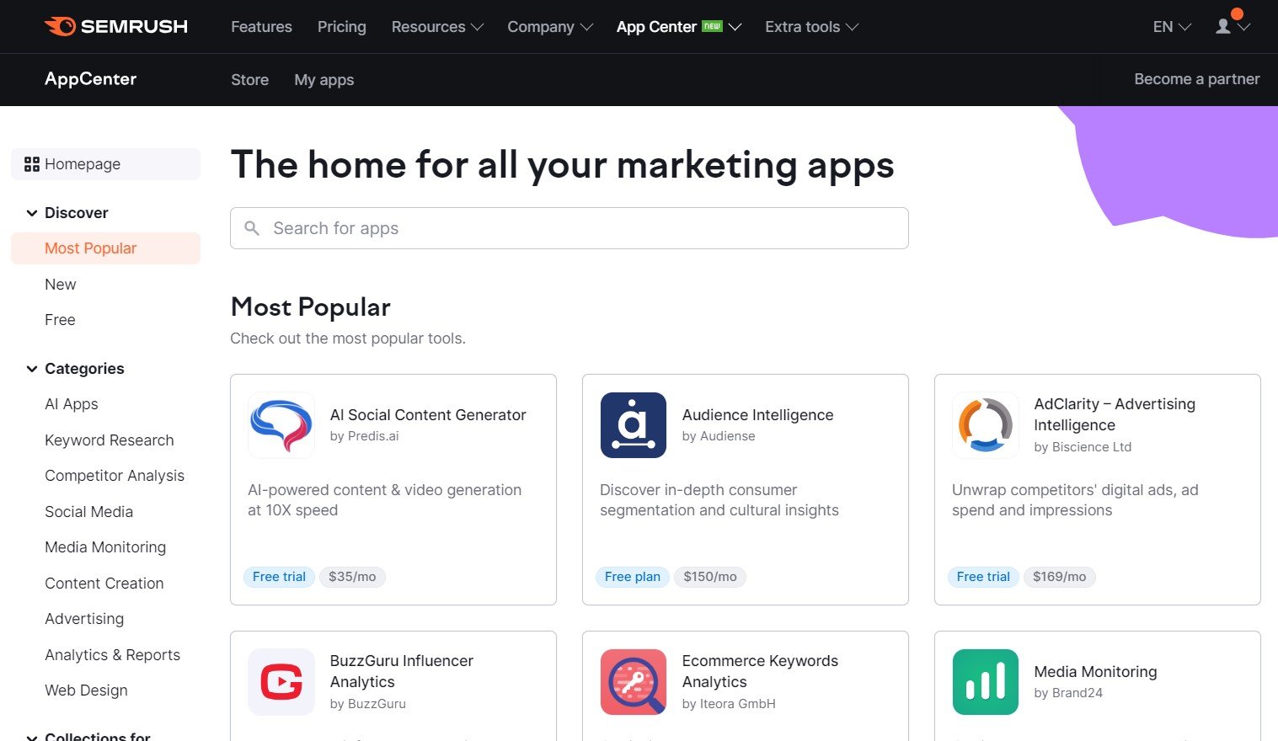Click the Semrush logo
Screen dimensions: 1278x741
pyautogui.click(x=116, y=27)
